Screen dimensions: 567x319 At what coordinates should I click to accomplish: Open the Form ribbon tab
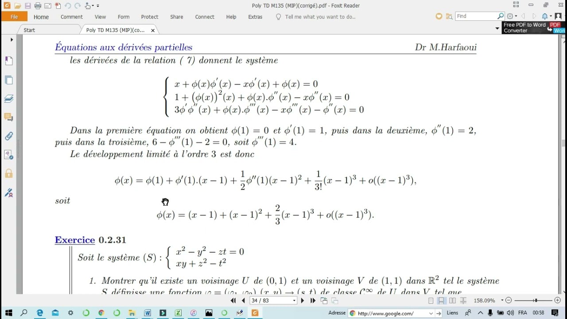click(124, 17)
